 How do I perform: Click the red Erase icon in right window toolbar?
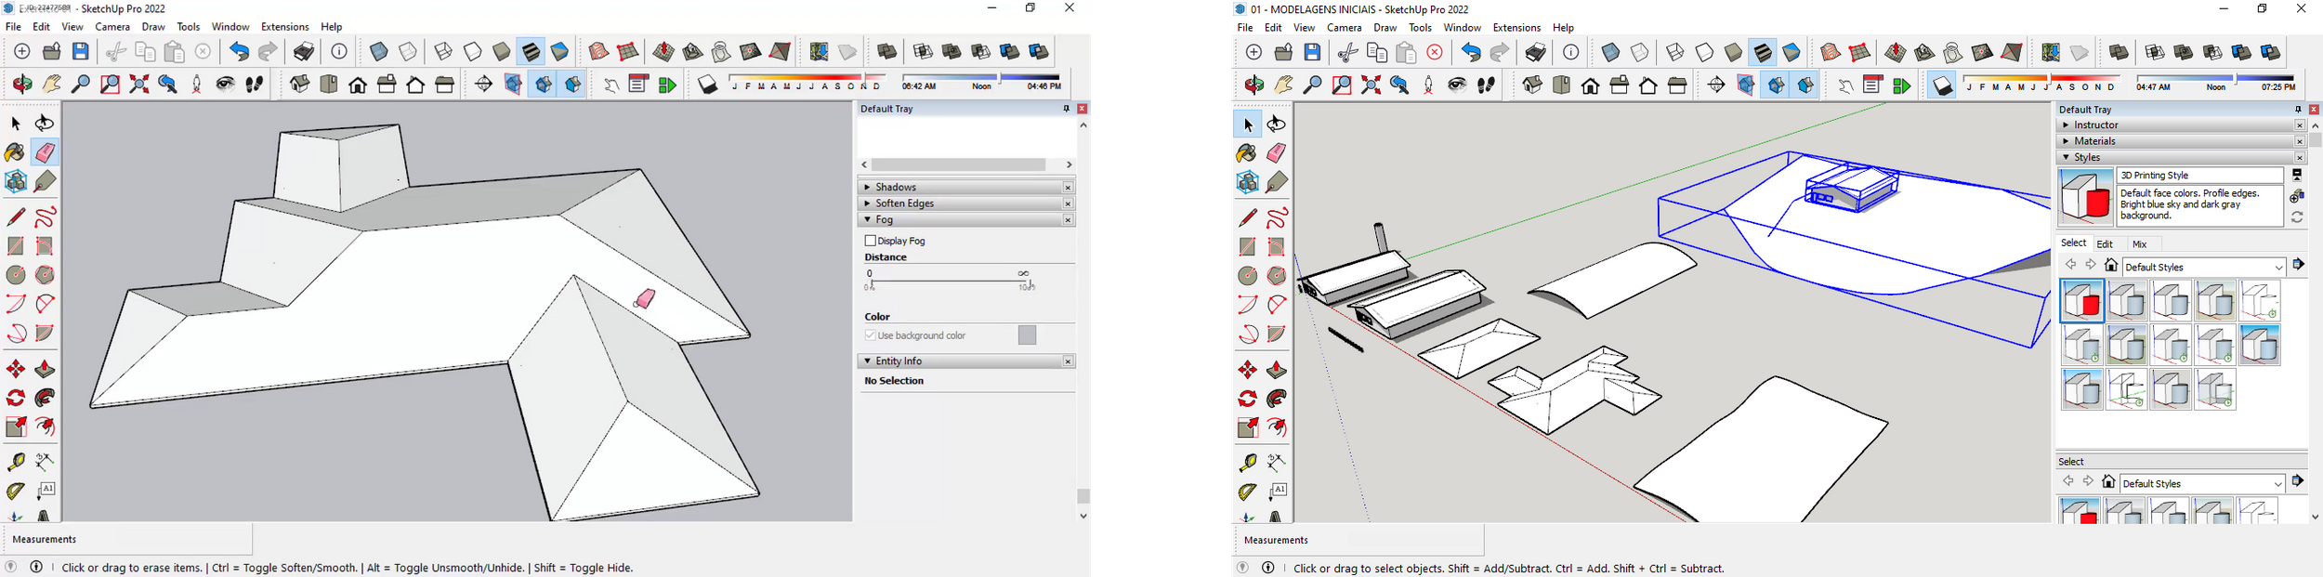point(1435,53)
